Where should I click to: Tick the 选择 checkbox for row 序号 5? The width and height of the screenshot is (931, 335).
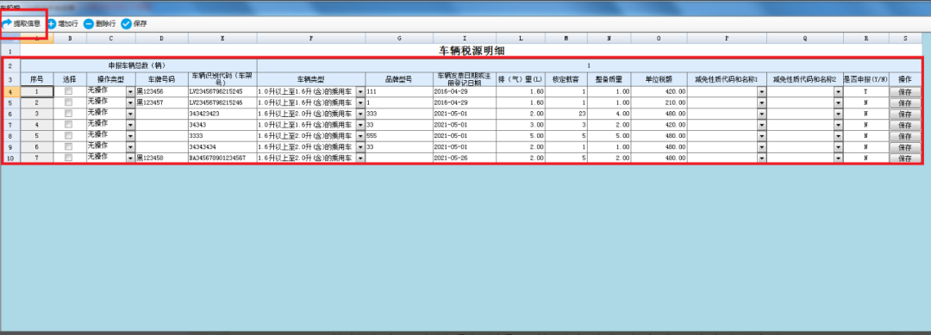coord(69,136)
